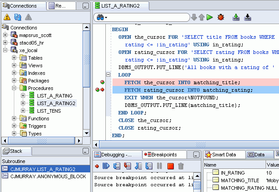This screenshot has width=279, height=192.
Task: Click the Step Over debug icon
Action: point(117,166)
